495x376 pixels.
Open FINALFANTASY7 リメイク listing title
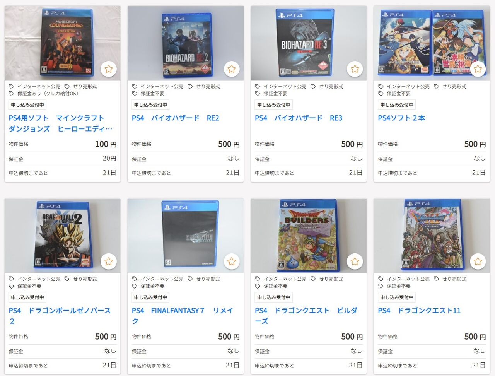click(x=183, y=316)
